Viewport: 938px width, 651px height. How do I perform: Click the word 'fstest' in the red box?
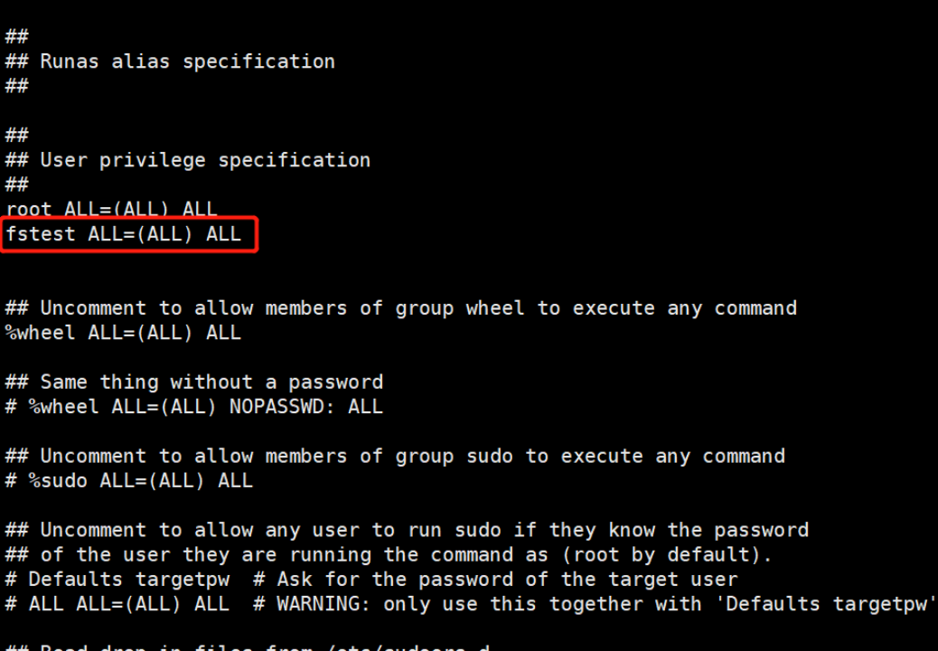coord(40,234)
